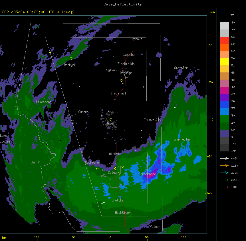
Task: Click the 42 dBZ magenta color swatch
Action: [x=224, y=90]
